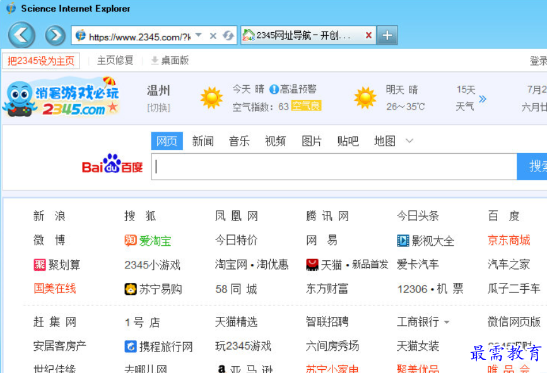
Task: Stop loading with the address bar X
Action: tap(213, 35)
